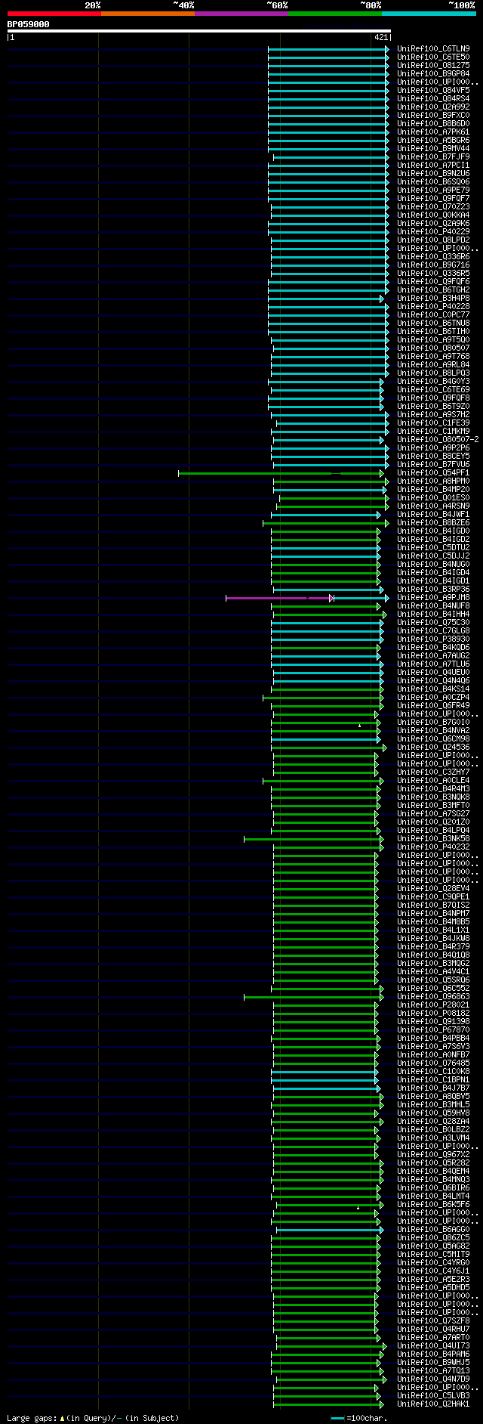Open hit UniRef100_Q84VF5
483x1424 pixels.
[433, 90]
